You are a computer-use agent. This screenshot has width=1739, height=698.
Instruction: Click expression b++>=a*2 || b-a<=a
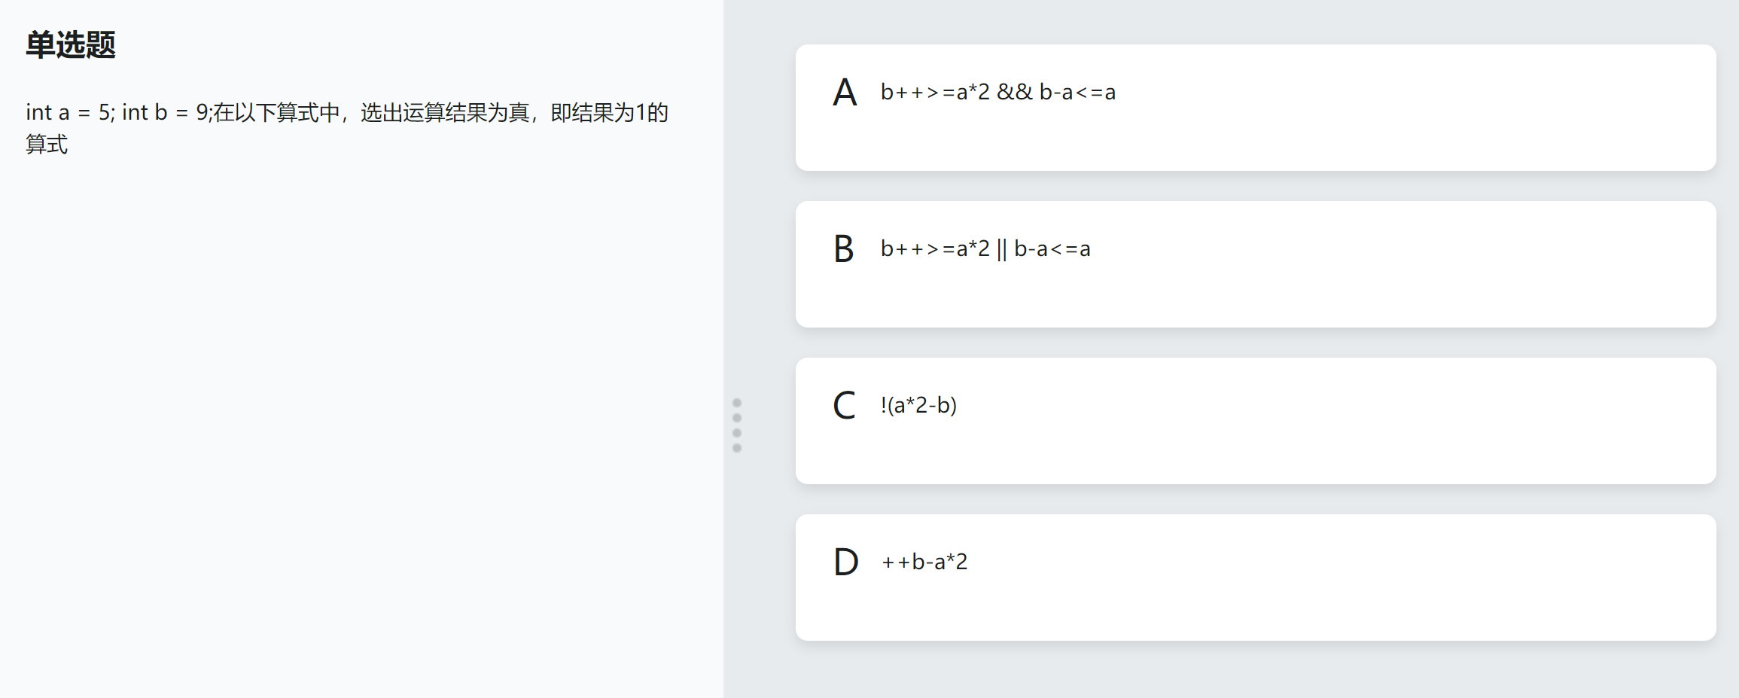985,248
